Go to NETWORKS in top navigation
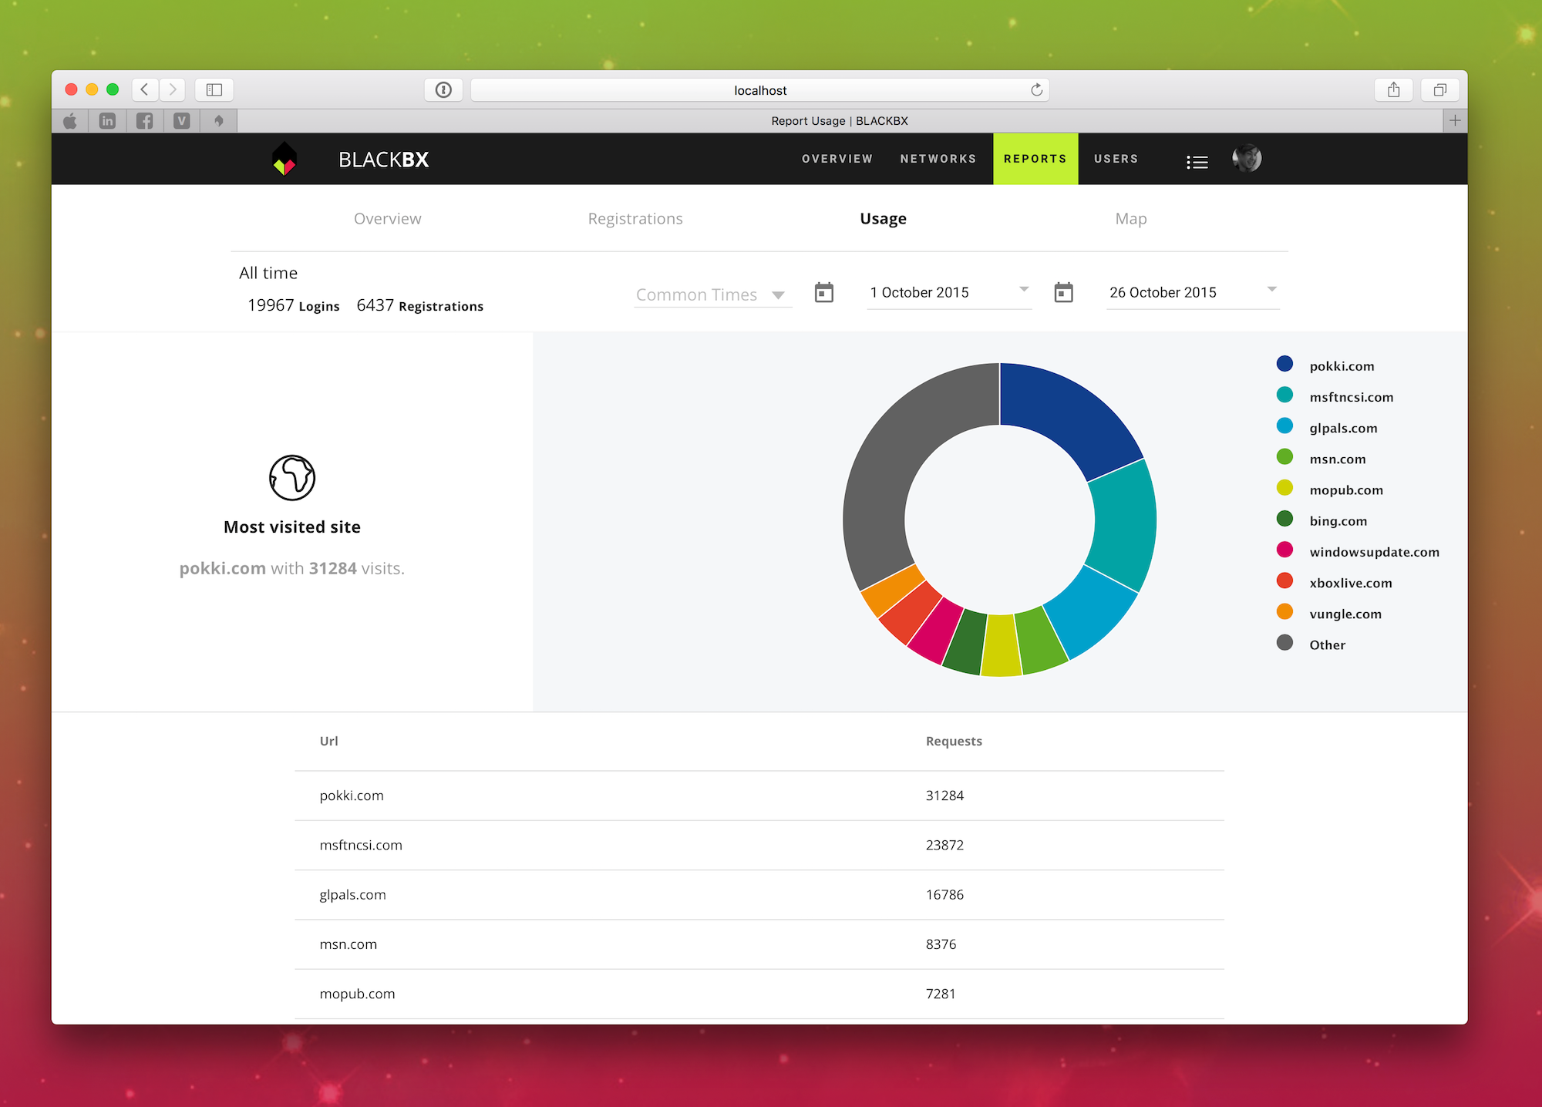 click(x=938, y=159)
